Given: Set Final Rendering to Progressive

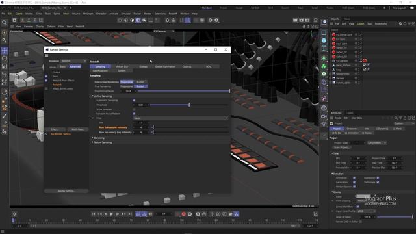Looking at the screenshot, I should coord(127,86).
